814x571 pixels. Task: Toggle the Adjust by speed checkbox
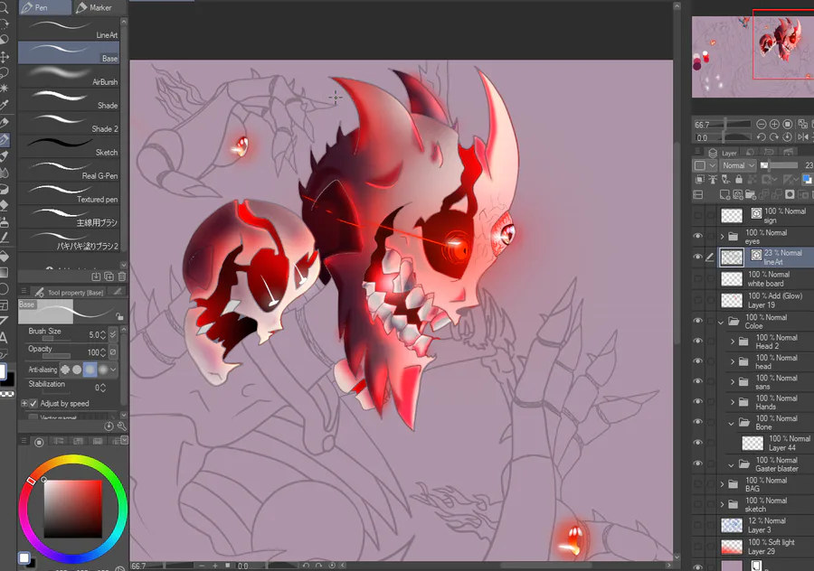coord(33,404)
